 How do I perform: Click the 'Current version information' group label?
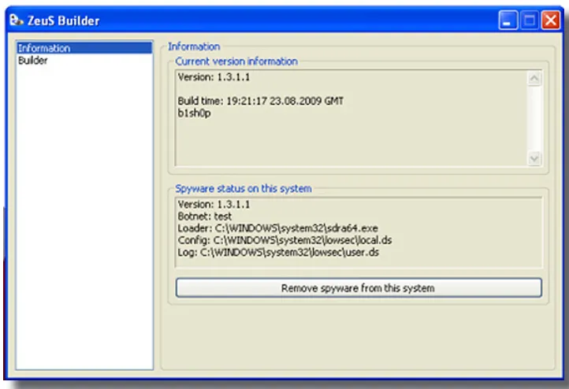point(236,61)
